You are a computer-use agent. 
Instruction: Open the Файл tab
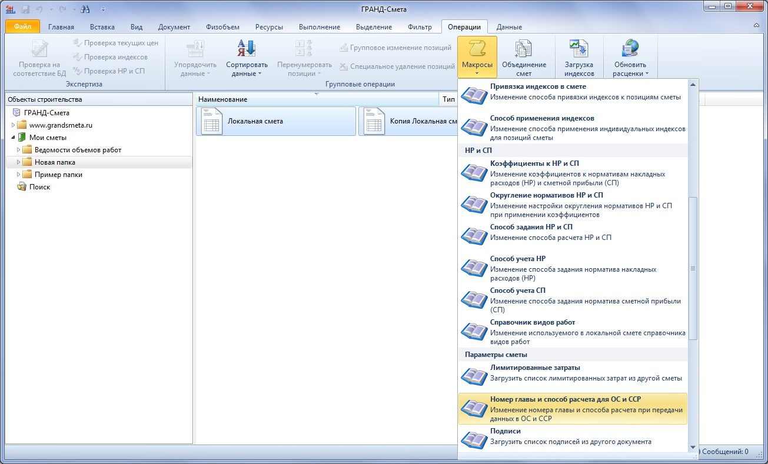pyautogui.click(x=22, y=26)
